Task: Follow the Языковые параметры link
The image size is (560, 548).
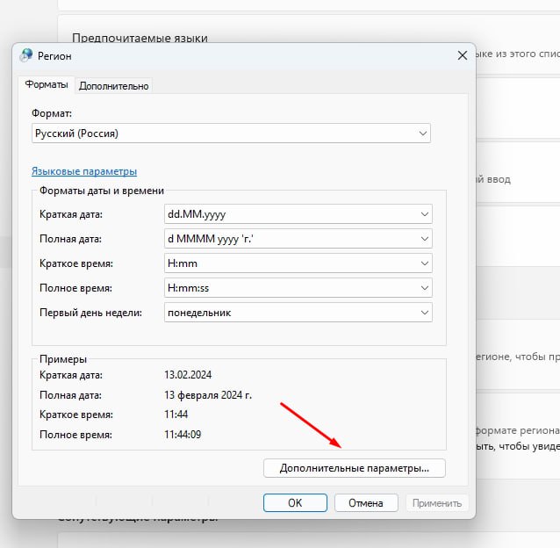Action: click(84, 171)
